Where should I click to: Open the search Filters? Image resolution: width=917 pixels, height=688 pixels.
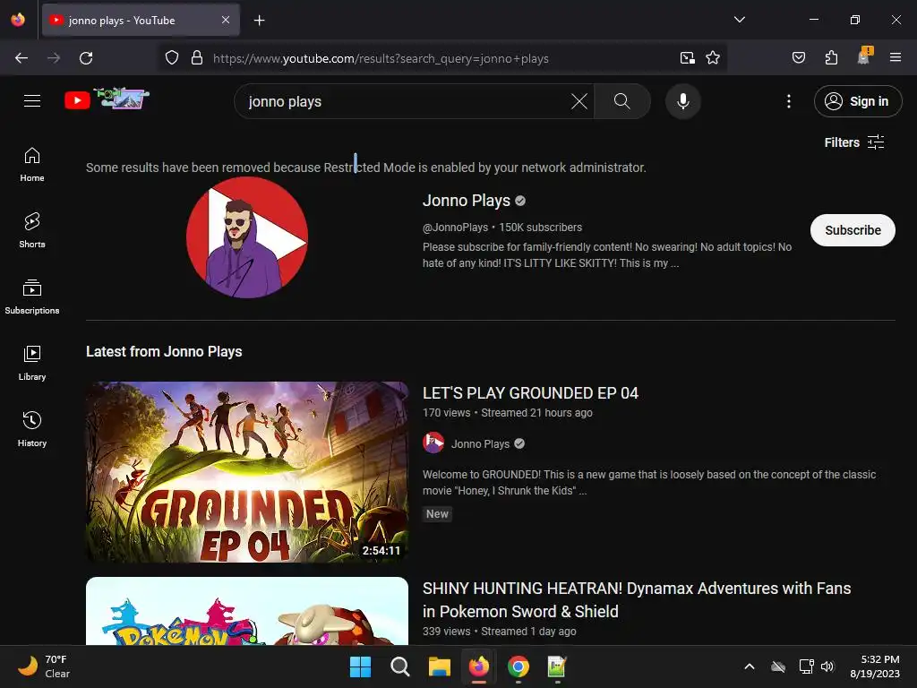(x=853, y=142)
